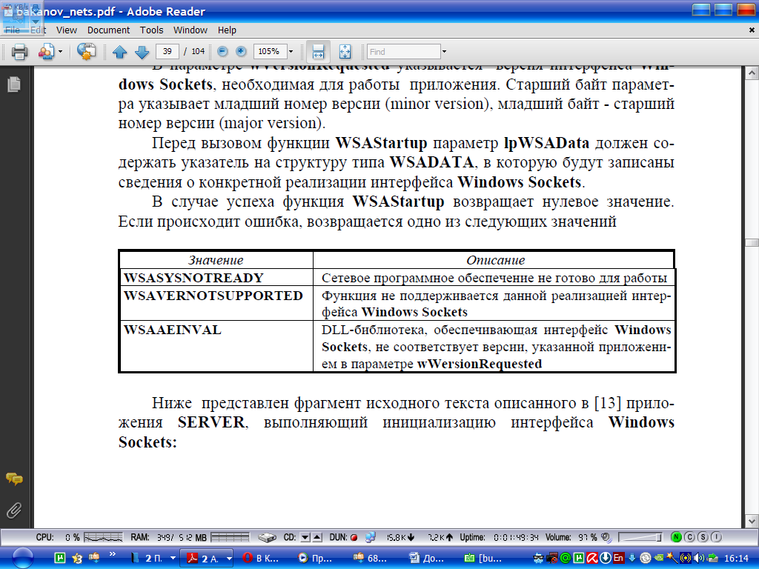Open the zoom level dropdown arrow
759x569 pixels.
point(291,51)
